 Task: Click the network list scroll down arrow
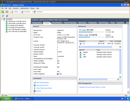pyautogui.click(x=120, y=77)
